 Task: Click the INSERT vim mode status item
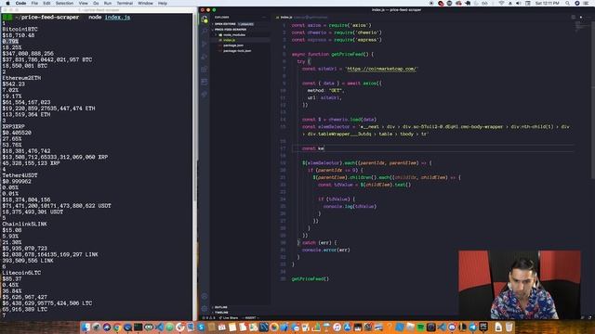250,317
